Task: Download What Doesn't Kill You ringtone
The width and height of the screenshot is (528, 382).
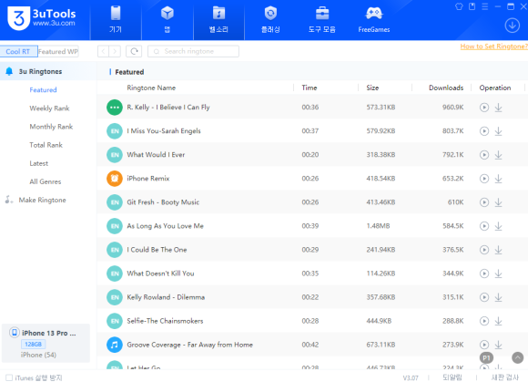Action: [x=498, y=274]
